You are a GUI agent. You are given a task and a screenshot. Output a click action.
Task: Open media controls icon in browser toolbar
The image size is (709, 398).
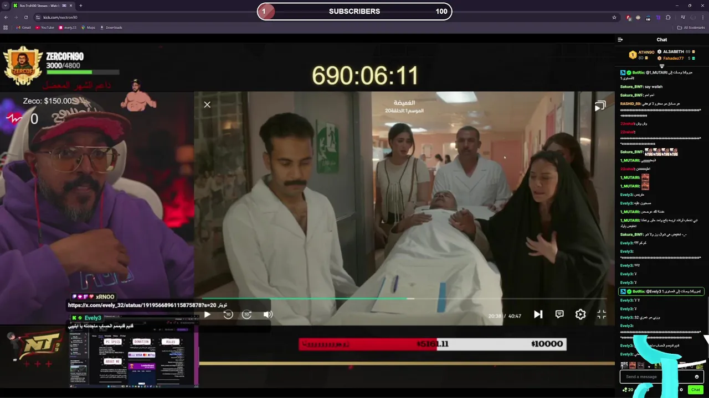click(x=682, y=17)
